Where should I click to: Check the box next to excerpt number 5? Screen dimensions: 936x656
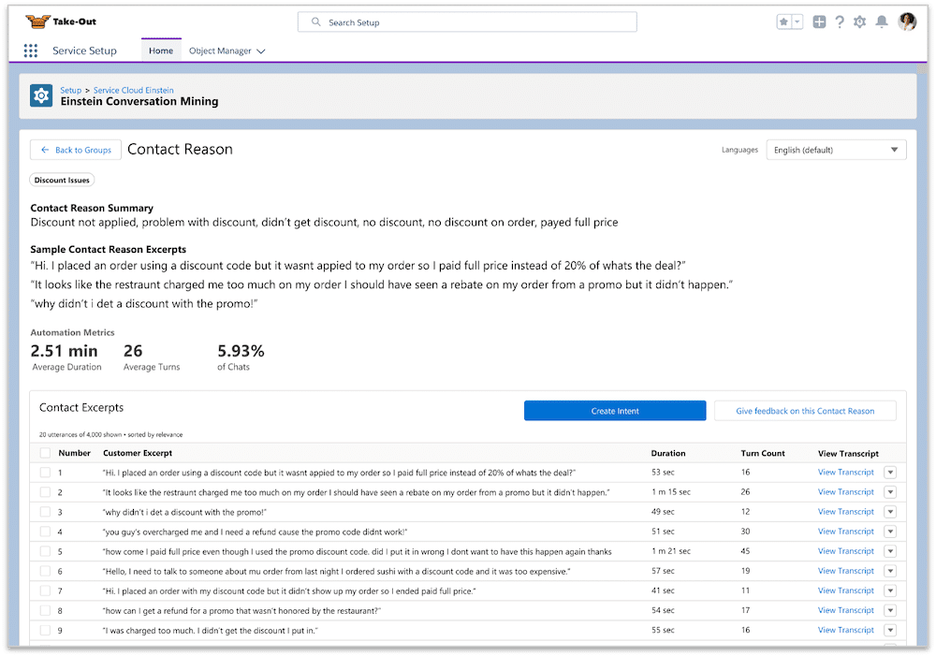[45, 551]
